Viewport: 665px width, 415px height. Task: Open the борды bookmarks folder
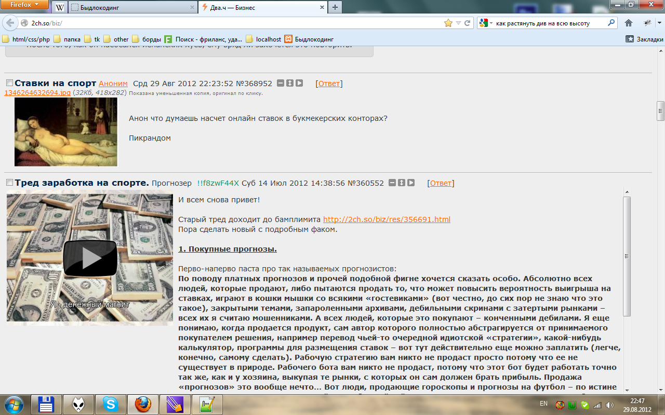point(147,39)
